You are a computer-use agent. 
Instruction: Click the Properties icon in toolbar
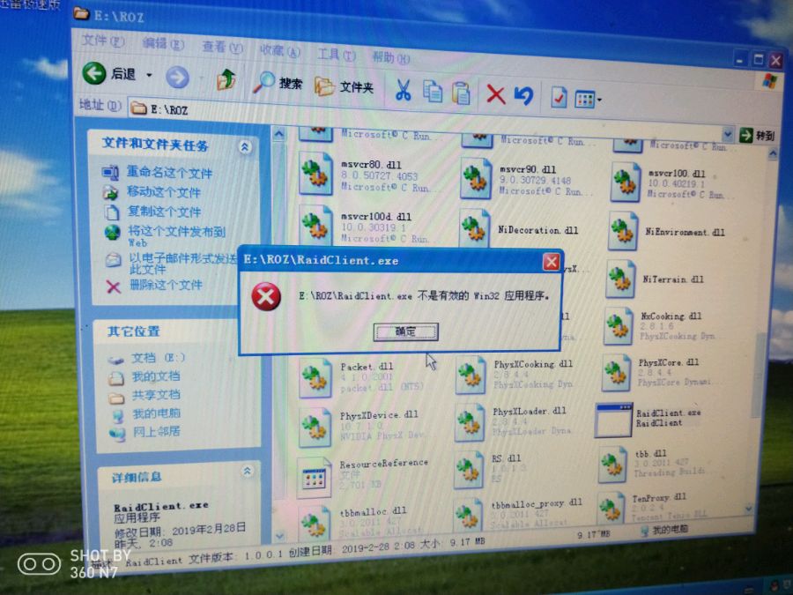pyautogui.click(x=559, y=97)
